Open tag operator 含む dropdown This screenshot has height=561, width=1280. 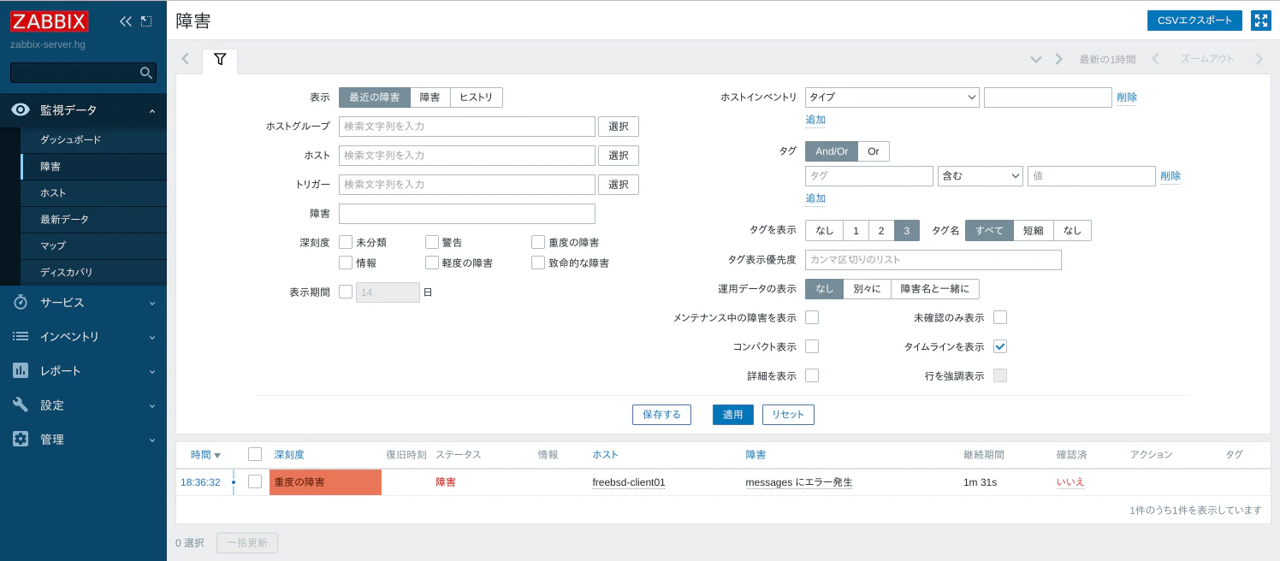981,176
